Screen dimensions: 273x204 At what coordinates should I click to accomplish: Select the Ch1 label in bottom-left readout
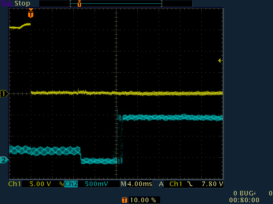coord(15,184)
